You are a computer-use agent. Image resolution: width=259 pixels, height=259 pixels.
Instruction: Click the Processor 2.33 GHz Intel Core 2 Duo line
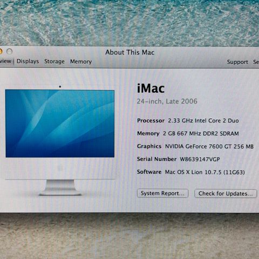(188, 120)
